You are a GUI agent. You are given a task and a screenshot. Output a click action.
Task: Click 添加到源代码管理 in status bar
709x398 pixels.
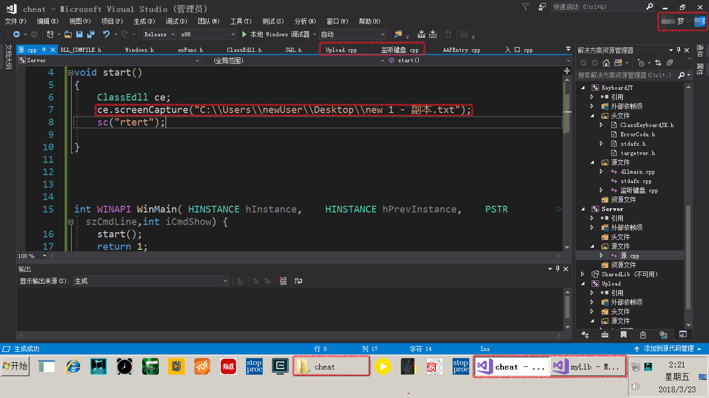point(668,349)
